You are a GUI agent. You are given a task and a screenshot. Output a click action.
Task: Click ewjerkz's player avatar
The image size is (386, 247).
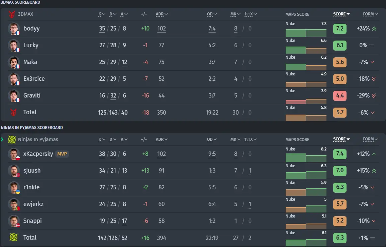[x=14, y=204]
